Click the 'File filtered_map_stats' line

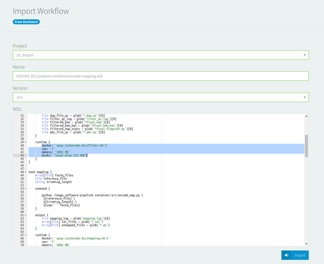pyautogui.click(x=87, y=129)
